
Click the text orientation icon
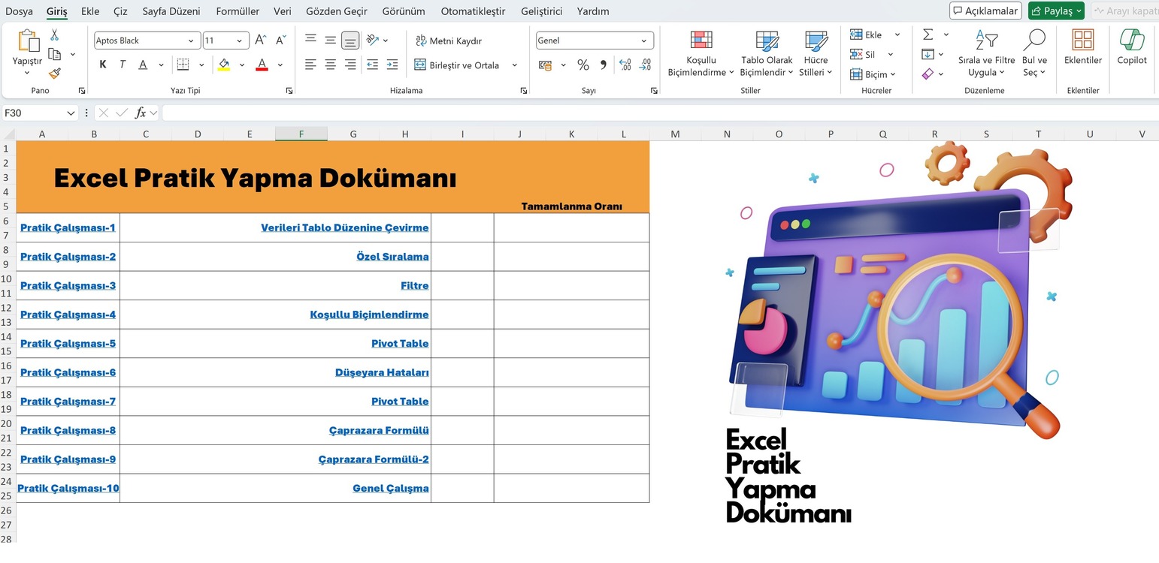tap(372, 41)
